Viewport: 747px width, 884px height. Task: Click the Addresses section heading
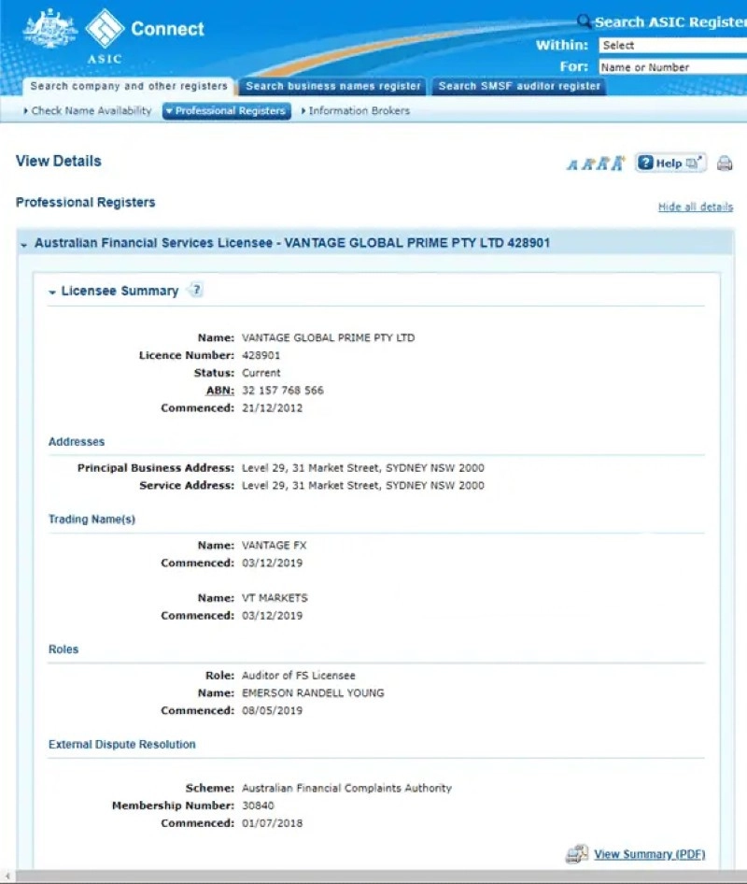coord(77,441)
